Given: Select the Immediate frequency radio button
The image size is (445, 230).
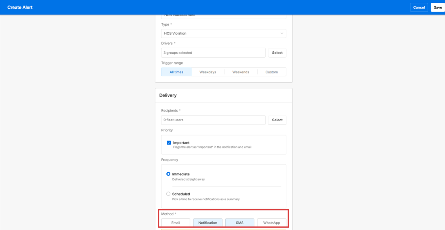Looking at the screenshot, I should tap(168, 174).
